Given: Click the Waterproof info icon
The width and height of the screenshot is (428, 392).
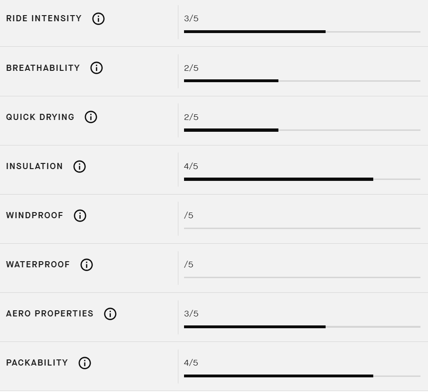Looking at the screenshot, I should point(86,264).
